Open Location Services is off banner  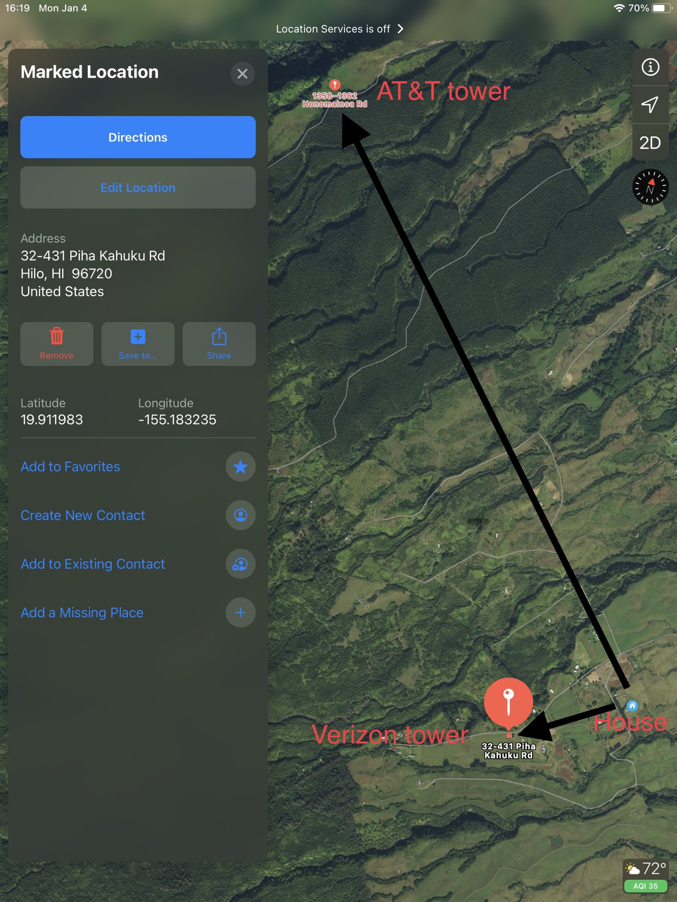coord(340,29)
